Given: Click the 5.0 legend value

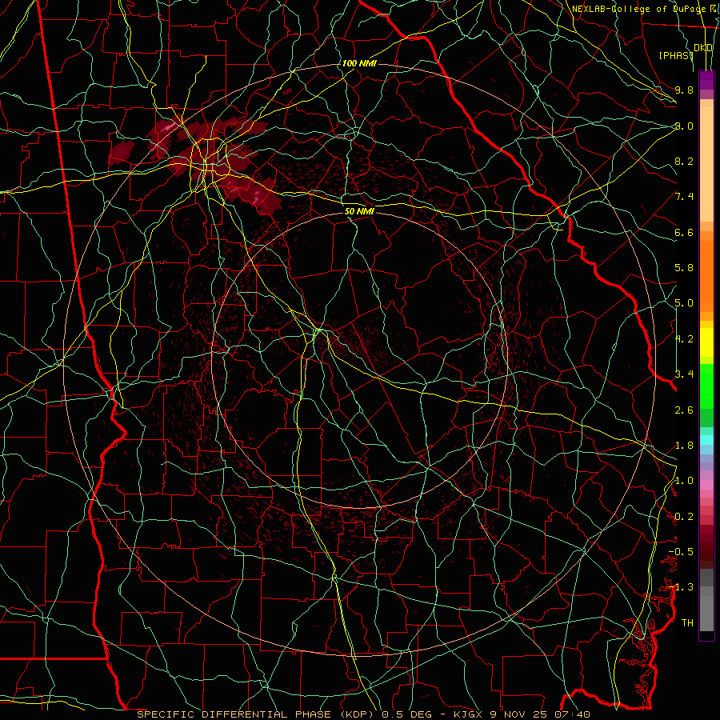Looking at the screenshot, I should pyautogui.click(x=684, y=303).
